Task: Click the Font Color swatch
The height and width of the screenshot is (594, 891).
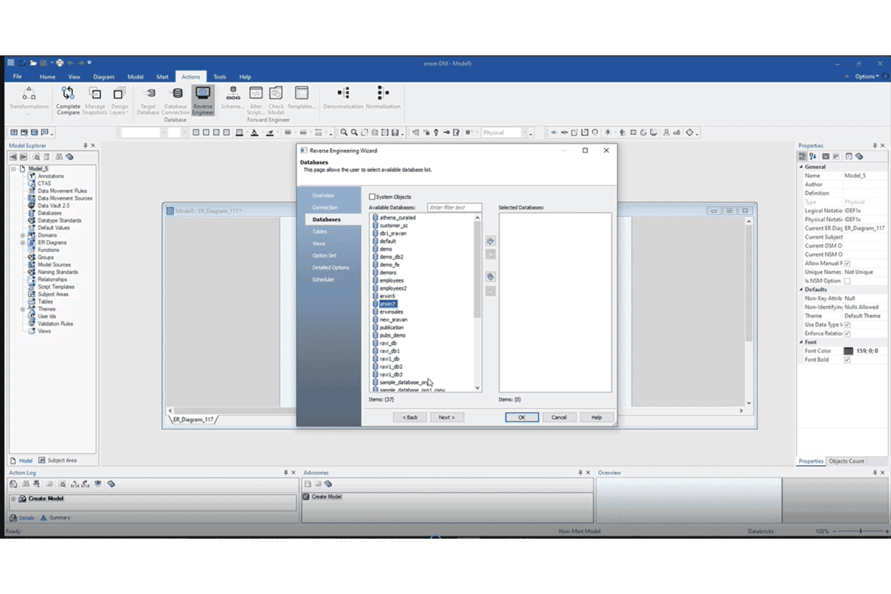Action: [848, 351]
